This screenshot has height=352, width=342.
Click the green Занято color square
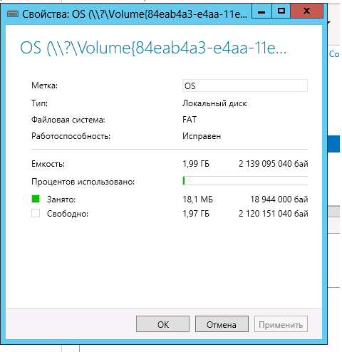coord(36,199)
